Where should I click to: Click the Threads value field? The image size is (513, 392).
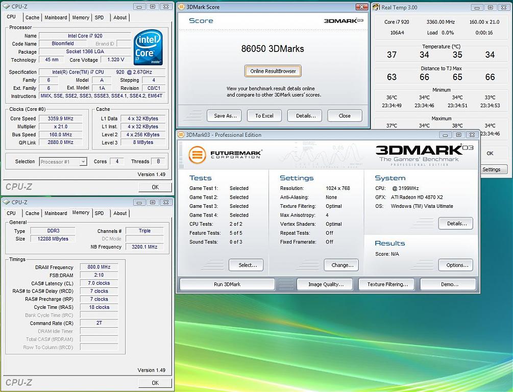(x=158, y=161)
